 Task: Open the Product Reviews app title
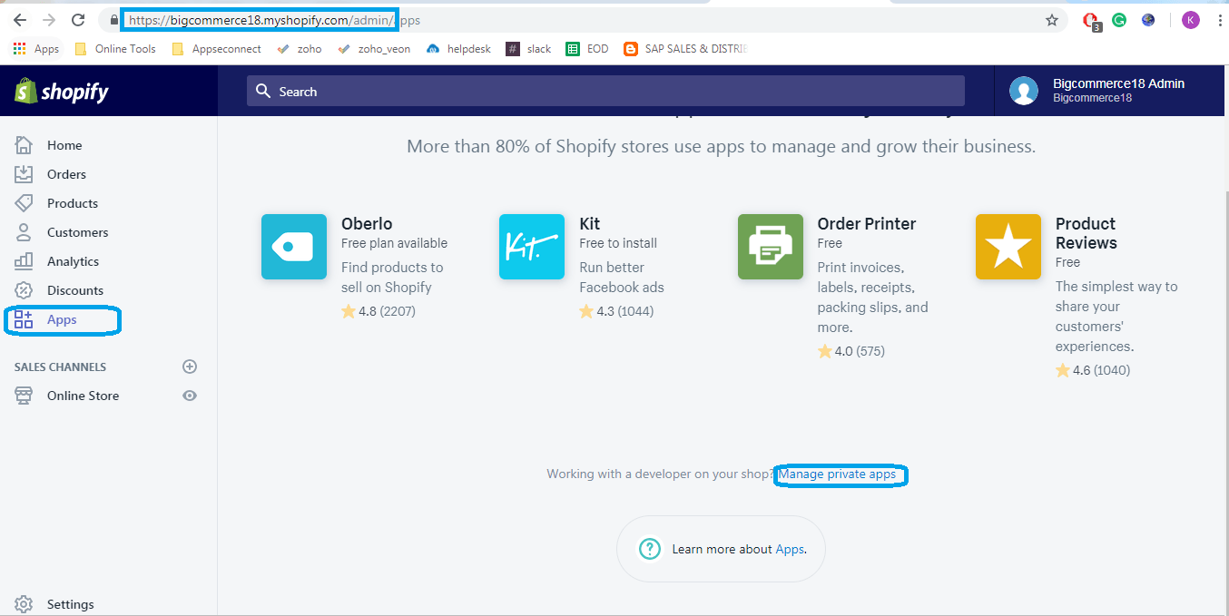click(1086, 233)
